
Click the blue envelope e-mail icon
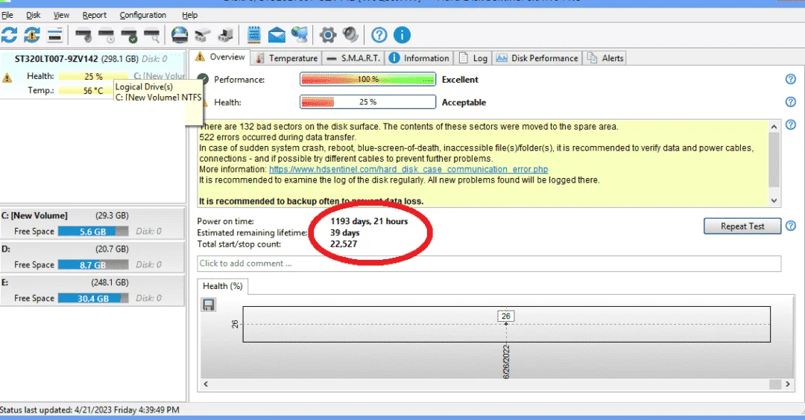point(277,35)
